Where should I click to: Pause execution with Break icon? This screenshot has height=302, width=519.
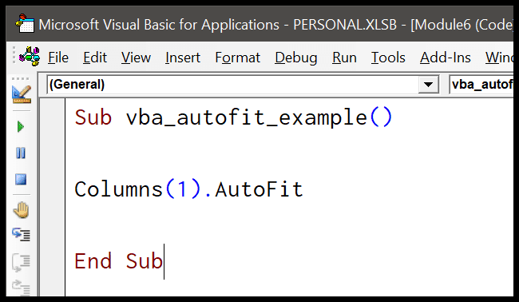21,153
